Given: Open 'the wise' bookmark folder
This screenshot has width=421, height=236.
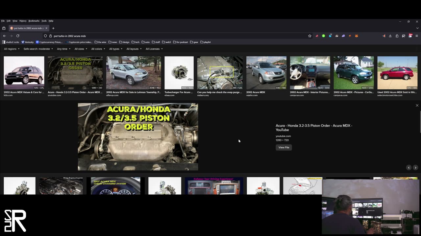Looking at the screenshot, I should pyautogui.click(x=100, y=42).
